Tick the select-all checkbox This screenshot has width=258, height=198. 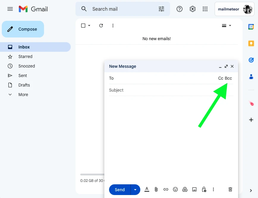pos(83,26)
